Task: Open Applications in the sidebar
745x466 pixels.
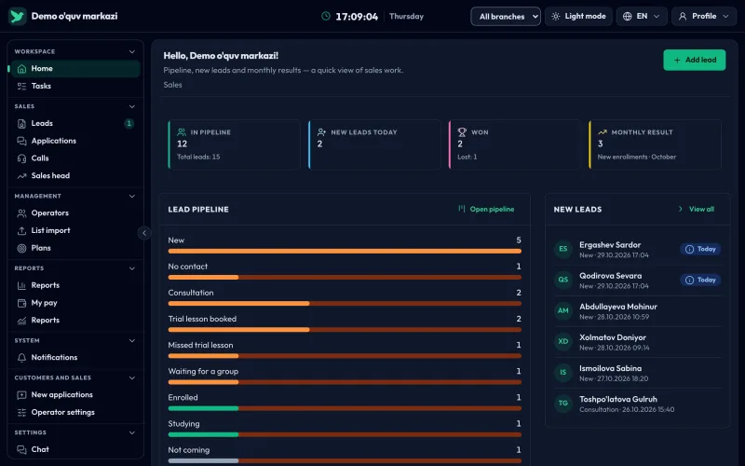Action: click(x=75, y=142)
